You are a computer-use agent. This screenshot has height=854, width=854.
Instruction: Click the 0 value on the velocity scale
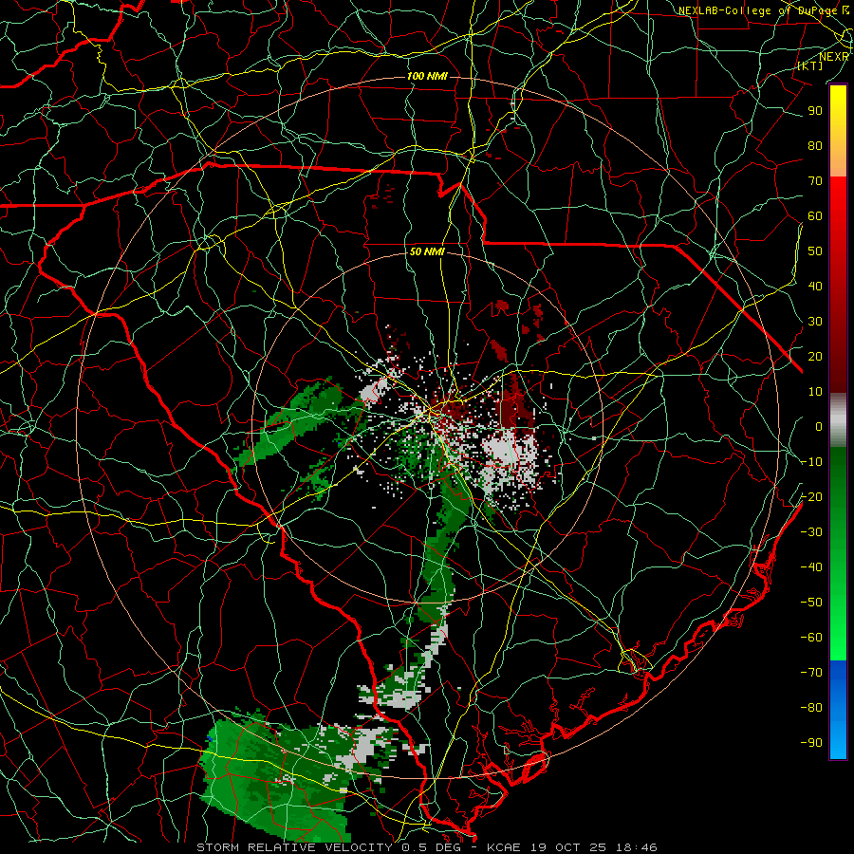click(819, 427)
